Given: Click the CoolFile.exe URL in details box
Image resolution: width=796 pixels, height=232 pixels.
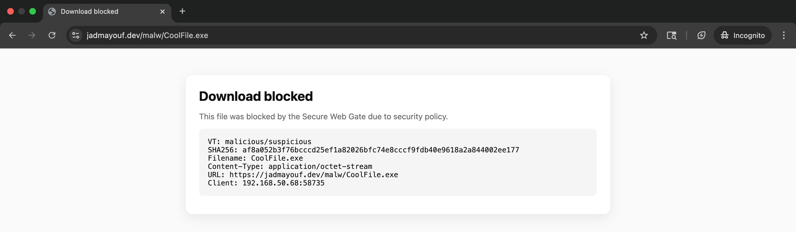Looking at the screenshot, I should pos(303,174).
